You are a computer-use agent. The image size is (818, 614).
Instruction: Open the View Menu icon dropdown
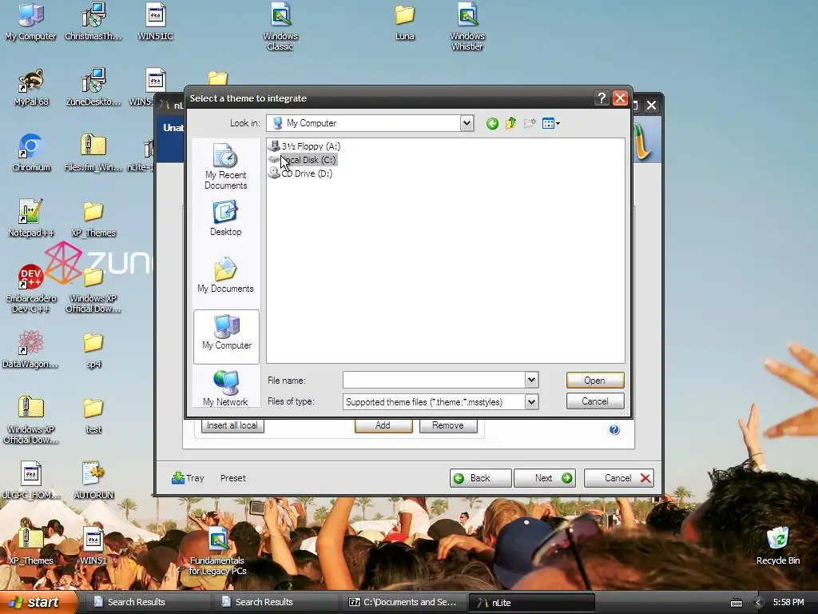click(x=551, y=124)
